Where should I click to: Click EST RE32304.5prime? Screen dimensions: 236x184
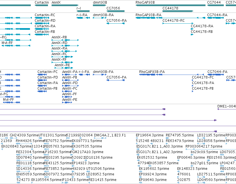30,152
